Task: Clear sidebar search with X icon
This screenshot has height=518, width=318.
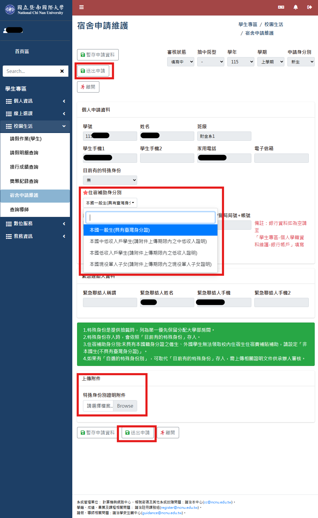Action: click(x=62, y=71)
